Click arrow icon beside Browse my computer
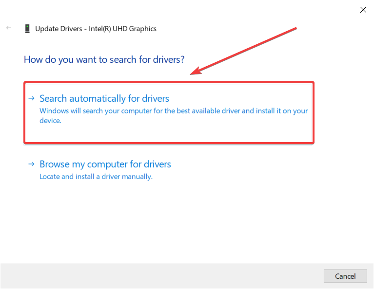 32,164
